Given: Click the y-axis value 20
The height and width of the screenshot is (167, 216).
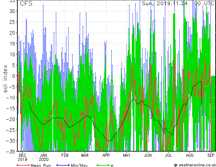Looking at the screenshot, I should [x=12, y=33].
